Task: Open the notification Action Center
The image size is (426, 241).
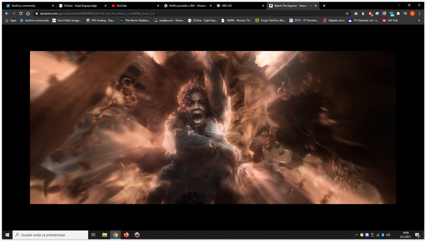Action: pos(417,235)
